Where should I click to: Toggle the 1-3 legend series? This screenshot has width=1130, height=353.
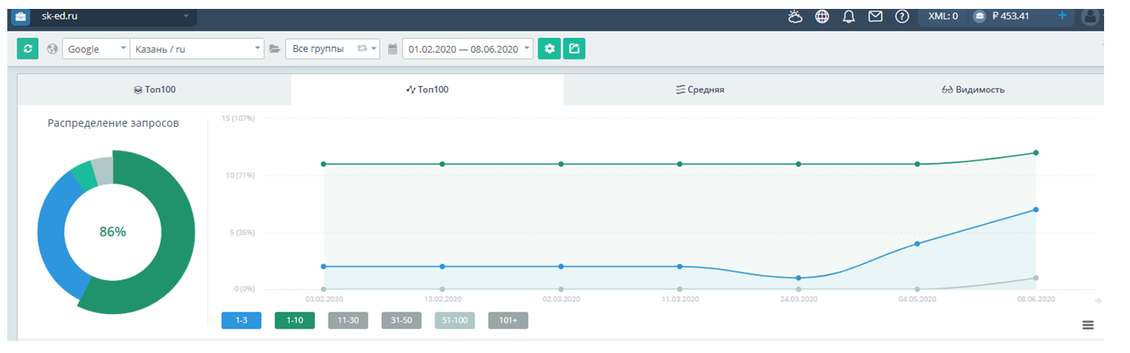point(241,321)
